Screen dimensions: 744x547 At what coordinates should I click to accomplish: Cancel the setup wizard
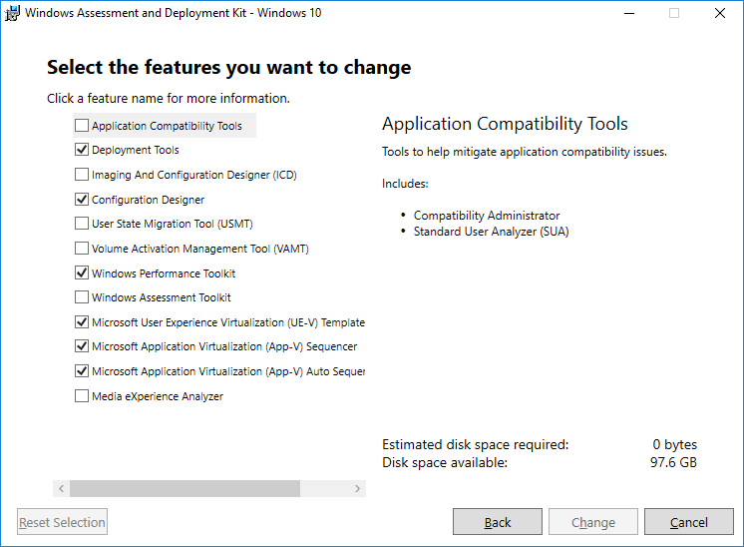[x=689, y=522]
